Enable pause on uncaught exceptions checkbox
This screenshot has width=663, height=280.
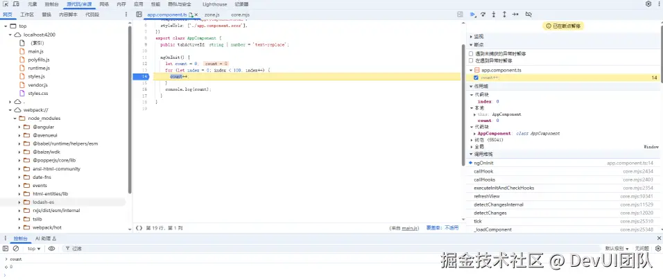click(x=471, y=54)
